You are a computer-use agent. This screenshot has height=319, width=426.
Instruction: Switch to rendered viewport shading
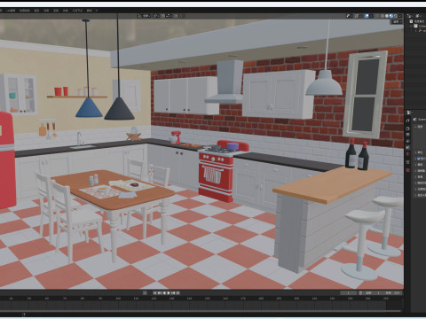click(x=396, y=16)
